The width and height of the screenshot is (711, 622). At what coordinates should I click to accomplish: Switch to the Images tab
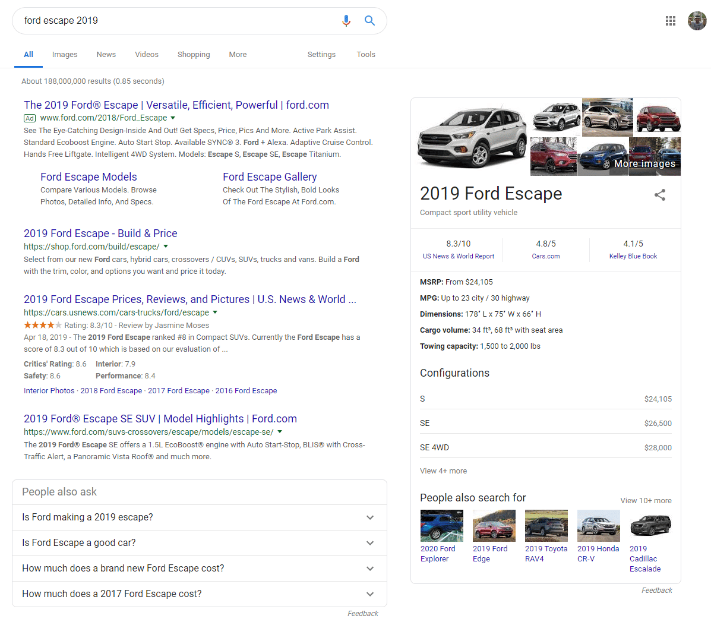pos(64,54)
